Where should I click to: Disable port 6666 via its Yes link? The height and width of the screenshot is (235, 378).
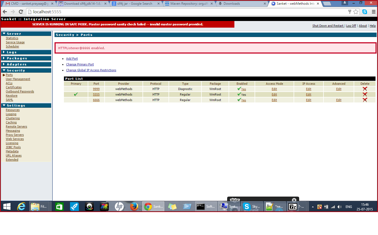[x=244, y=100]
